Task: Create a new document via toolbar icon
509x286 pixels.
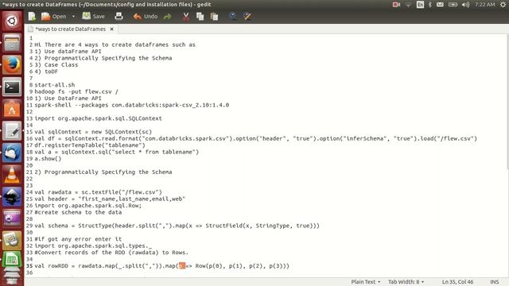Action: (x=32, y=16)
